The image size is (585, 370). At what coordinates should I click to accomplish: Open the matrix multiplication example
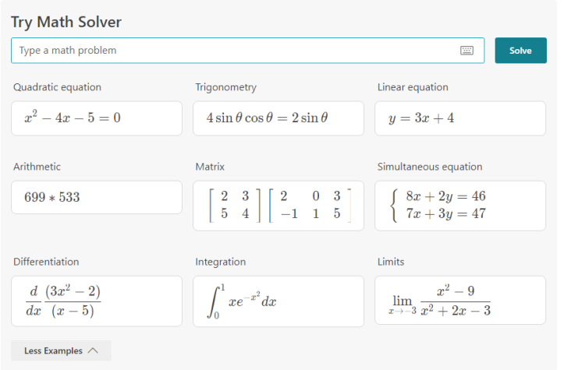click(278, 206)
